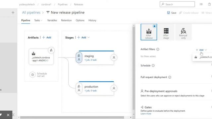Select the Manual only trigger

(x=183, y=32)
